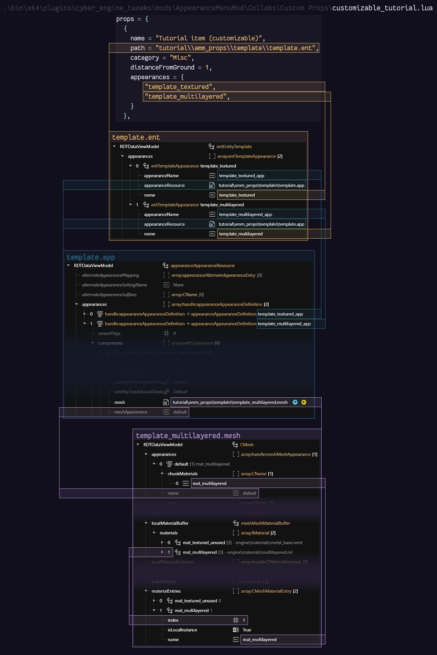Click the template_multilayered.mesh path field
The image size is (437, 655).
pos(230,402)
